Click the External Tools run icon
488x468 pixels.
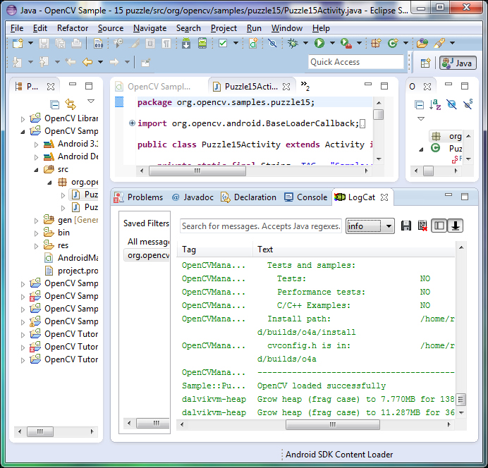click(x=346, y=43)
